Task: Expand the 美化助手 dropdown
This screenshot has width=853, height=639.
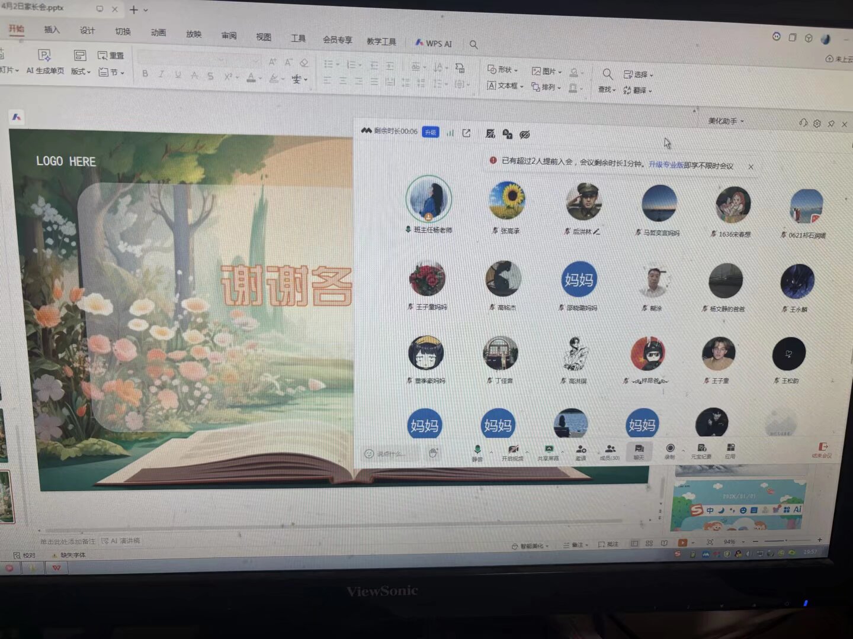Action: [726, 121]
